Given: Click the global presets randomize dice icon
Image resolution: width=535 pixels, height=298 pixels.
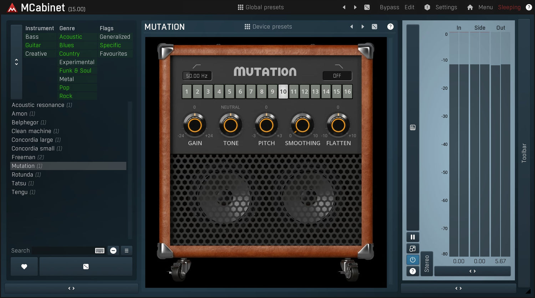Looking at the screenshot, I should tap(367, 7).
